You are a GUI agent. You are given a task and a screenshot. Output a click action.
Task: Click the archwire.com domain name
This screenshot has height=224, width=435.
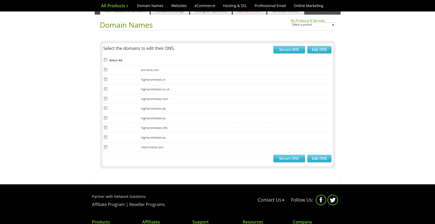tap(150, 70)
